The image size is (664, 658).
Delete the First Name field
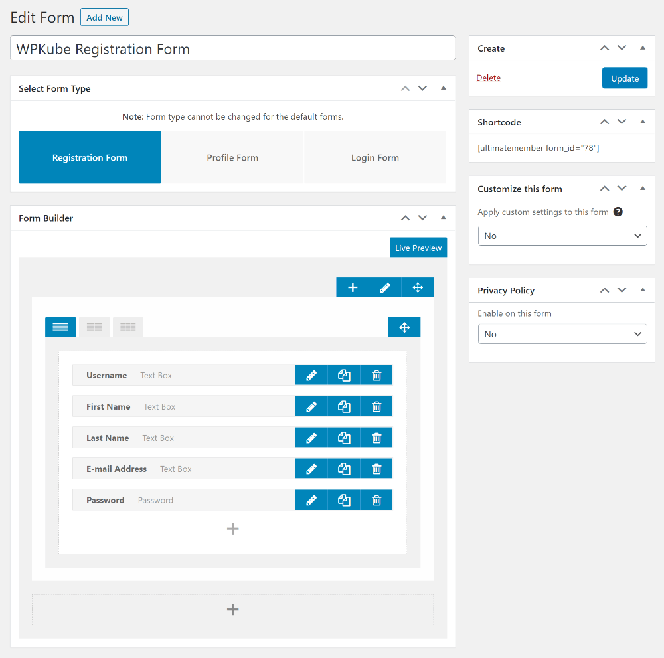[x=376, y=407]
